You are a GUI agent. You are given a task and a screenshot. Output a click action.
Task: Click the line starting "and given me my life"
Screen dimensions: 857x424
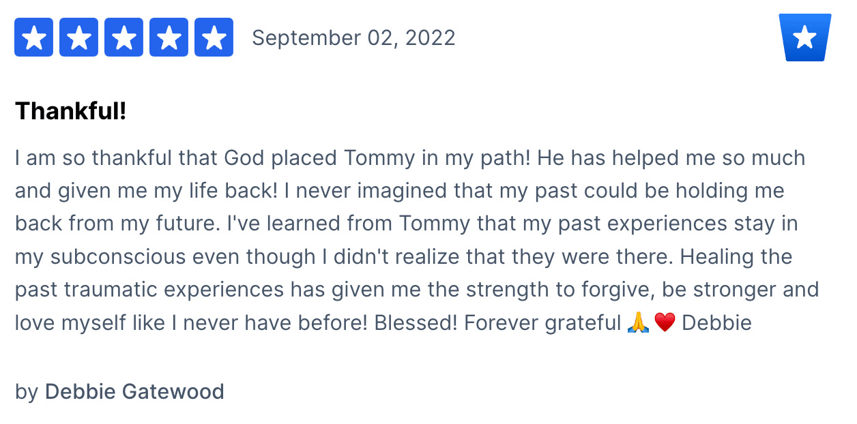(x=400, y=191)
